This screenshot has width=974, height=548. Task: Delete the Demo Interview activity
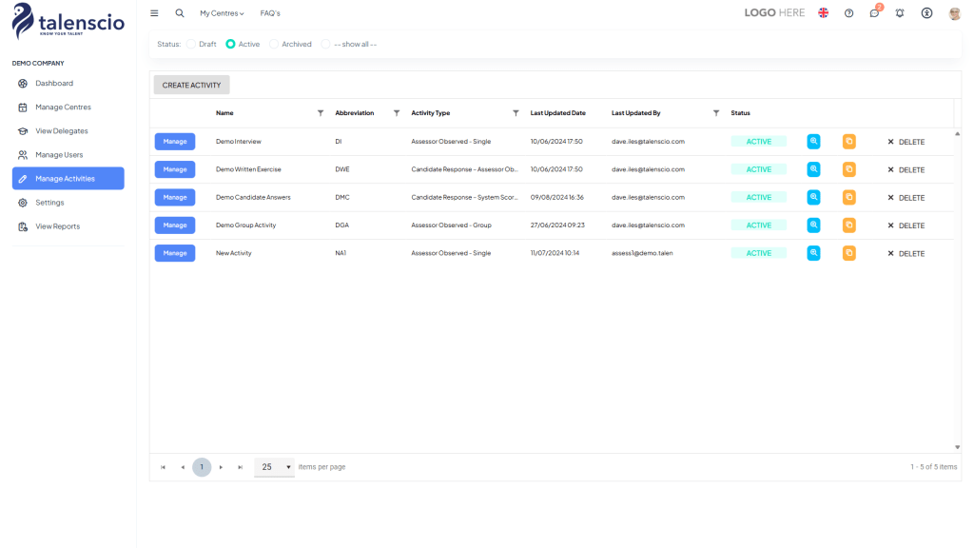[x=906, y=142]
